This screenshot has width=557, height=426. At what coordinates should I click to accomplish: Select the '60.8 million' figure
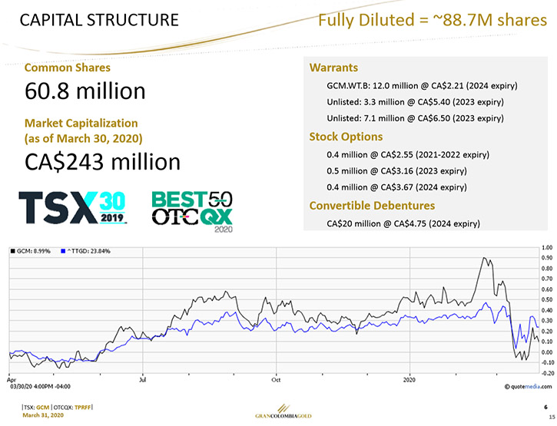point(85,91)
